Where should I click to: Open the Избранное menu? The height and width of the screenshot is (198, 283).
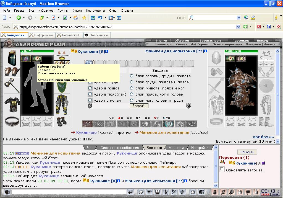point(46,11)
